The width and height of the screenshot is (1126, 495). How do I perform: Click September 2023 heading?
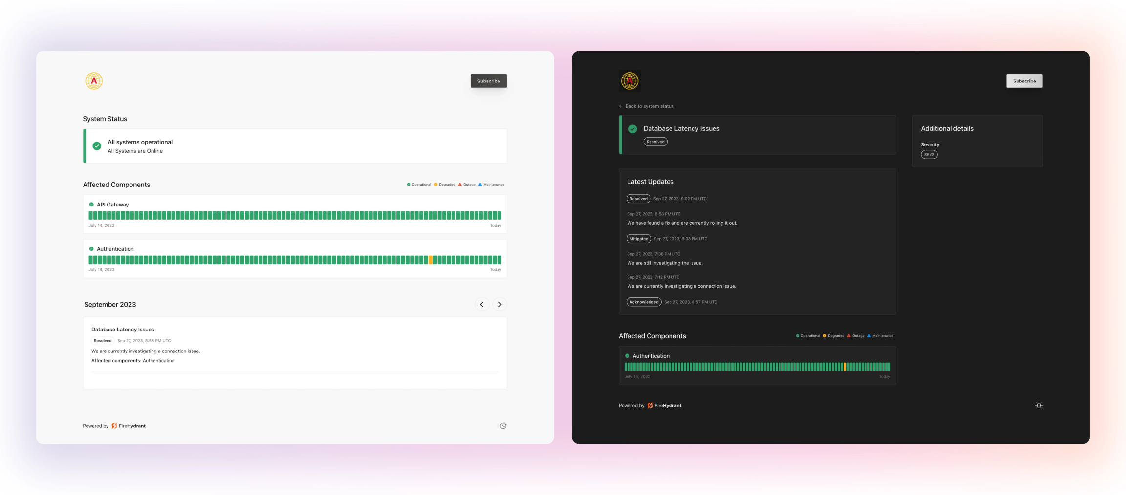[x=110, y=304]
